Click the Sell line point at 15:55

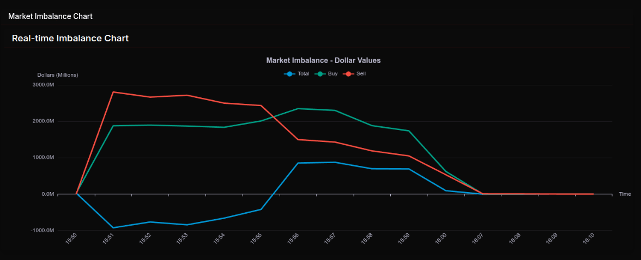click(x=261, y=106)
